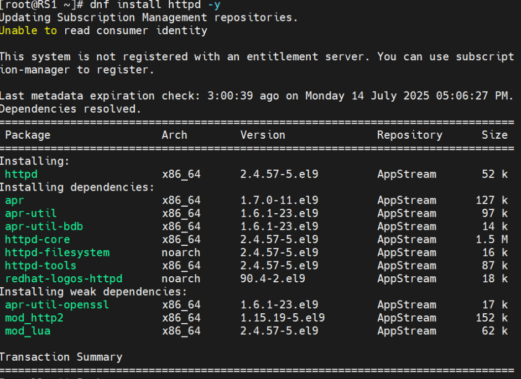
Task: Click the 'Arch' column header
Action: point(174,135)
